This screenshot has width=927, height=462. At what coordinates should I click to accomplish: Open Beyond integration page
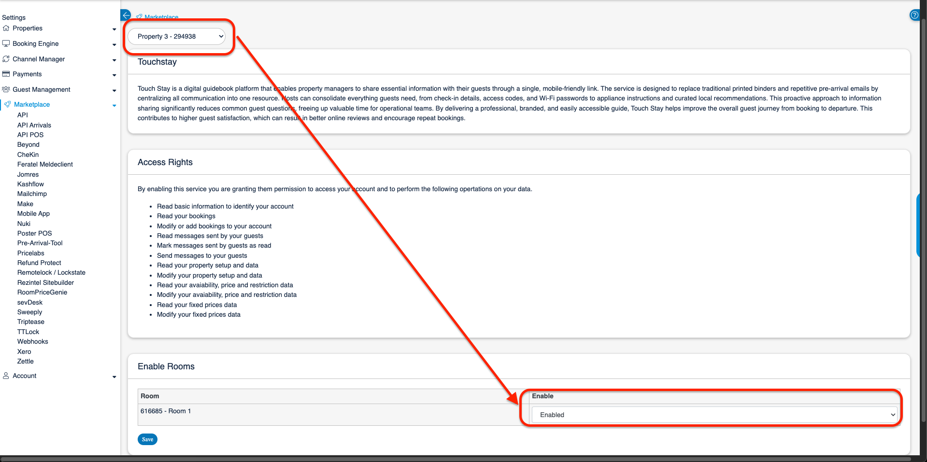pyautogui.click(x=29, y=144)
